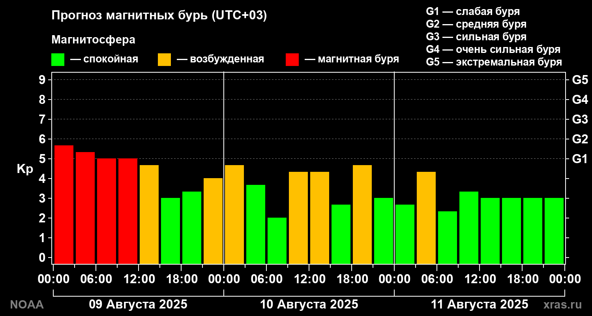Click the red 'магнитная буря' legend swatch

click(x=292, y=60)
